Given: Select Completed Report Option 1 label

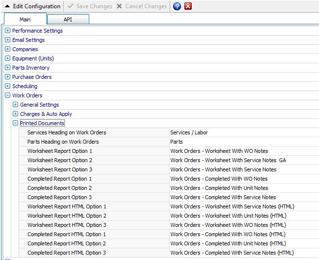Looking at the screenshot, I should [x=60, y=179].
